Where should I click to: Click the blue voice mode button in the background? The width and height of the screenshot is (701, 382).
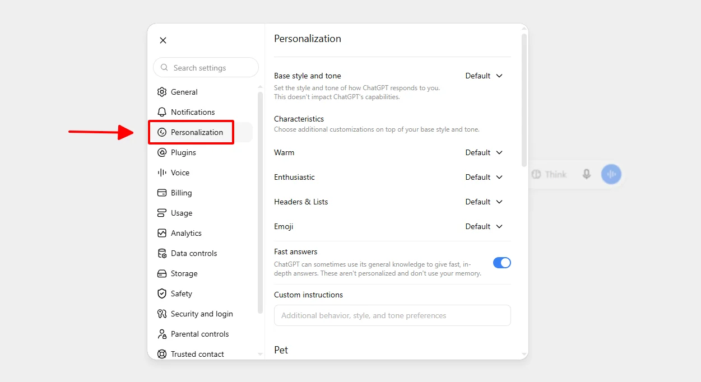pos(611,174)
